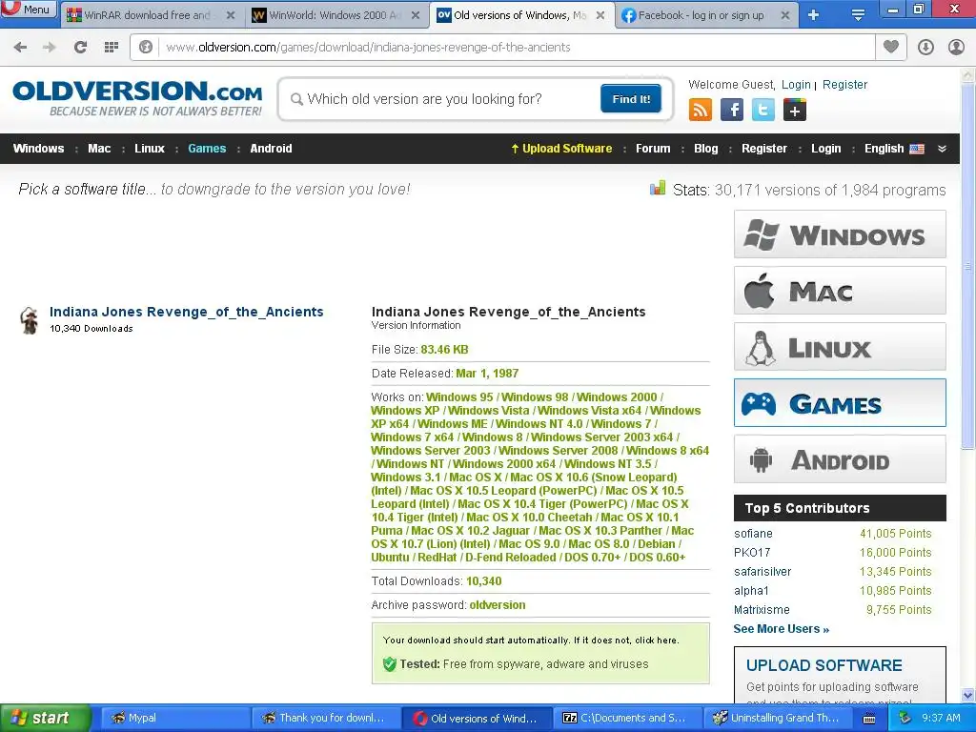
Task: Open the Windows sidebar category button
Action: [x=840, y=234]
